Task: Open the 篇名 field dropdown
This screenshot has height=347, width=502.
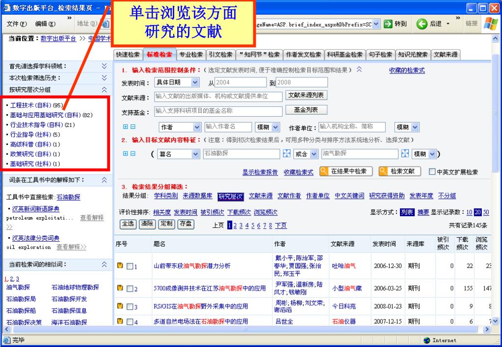Action: tap(196, 154)
